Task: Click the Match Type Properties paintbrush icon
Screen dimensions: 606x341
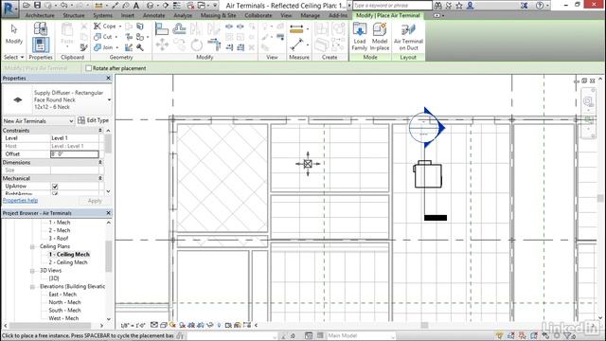Action: (84, 47)
